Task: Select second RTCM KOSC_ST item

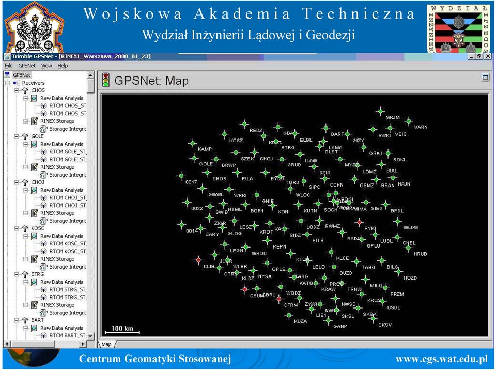Action: [68, 251]
